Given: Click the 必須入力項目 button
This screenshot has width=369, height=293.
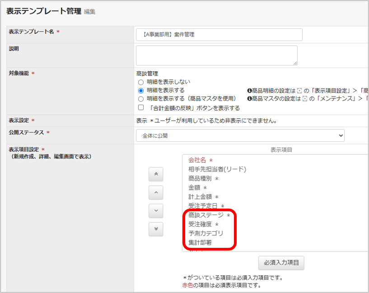Looking at the screenshot, I should [x=281, y=263].
